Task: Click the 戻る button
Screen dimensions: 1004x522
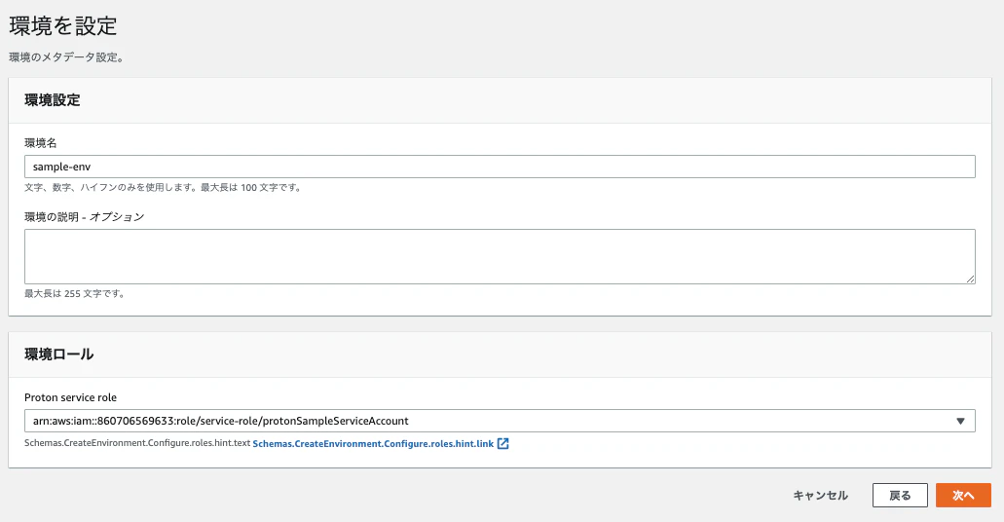Action: [x=900, y=495]
